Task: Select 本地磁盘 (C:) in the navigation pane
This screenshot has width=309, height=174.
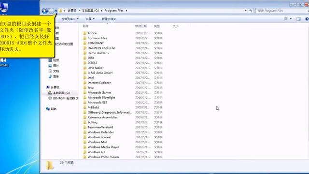Action: (x=59, y=93)
